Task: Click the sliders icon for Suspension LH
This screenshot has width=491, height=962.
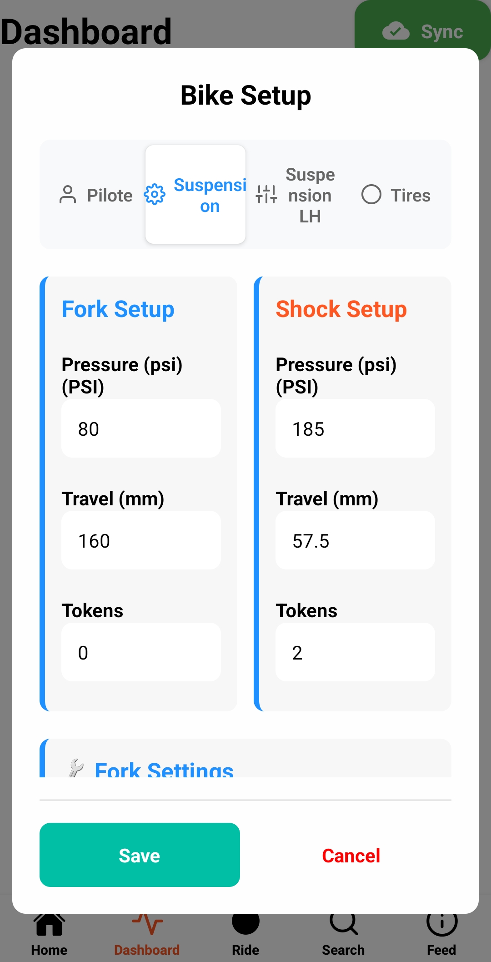Action: (266, 195)
